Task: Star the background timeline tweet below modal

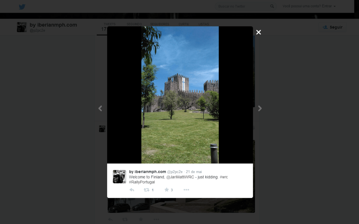Action: (141, 219)
